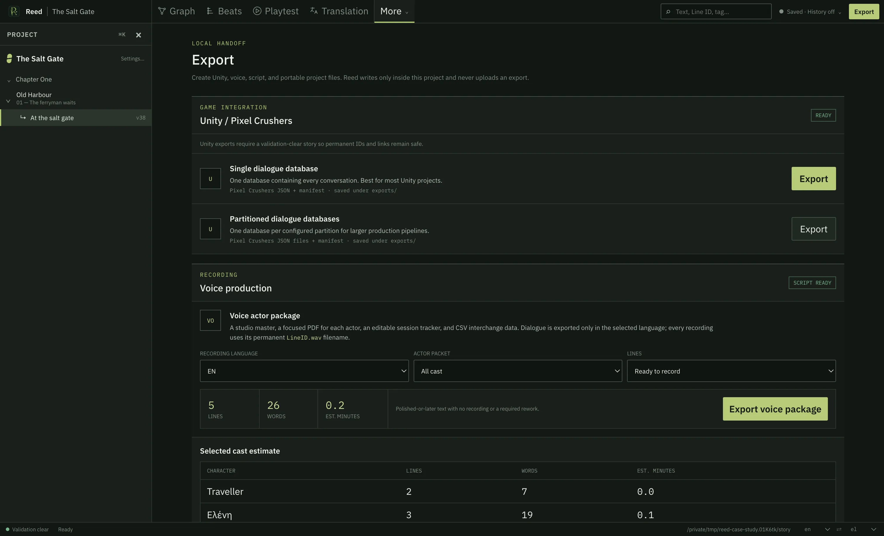
Task: Click the project path in the status bar
Action: coord(738,530)
